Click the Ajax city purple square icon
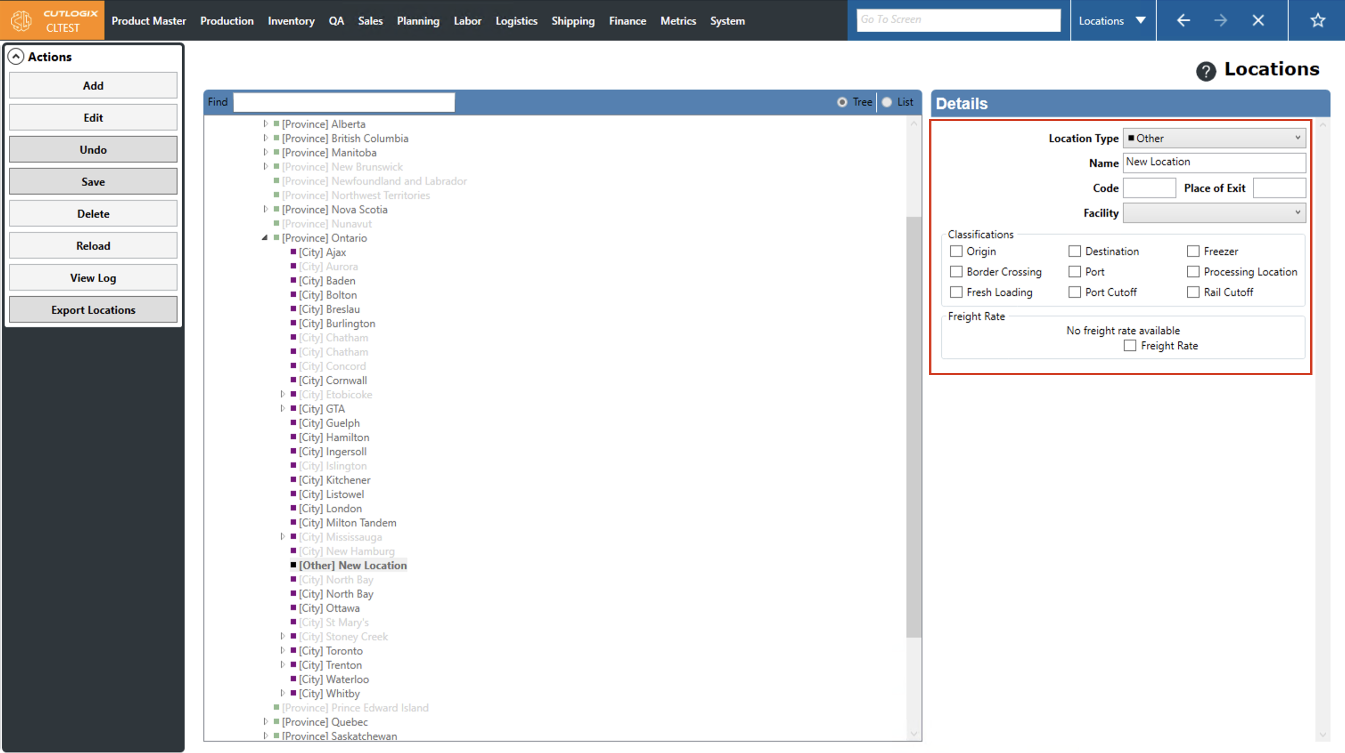This screenshot has width=1345, height=753. click(293, 252)
